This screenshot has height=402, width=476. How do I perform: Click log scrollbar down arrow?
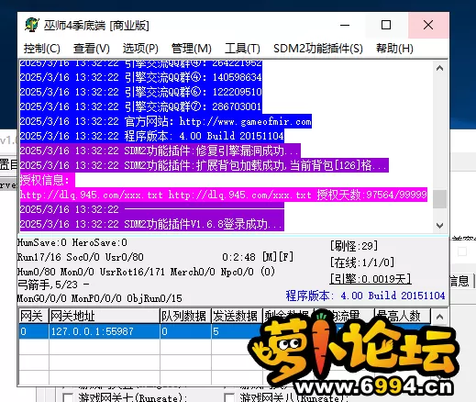[x=439, y=226]
